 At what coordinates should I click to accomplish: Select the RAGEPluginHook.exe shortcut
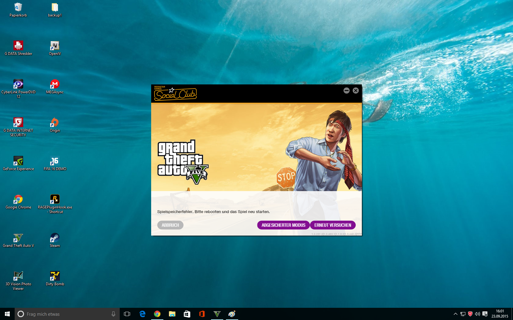tap(55, 204)
